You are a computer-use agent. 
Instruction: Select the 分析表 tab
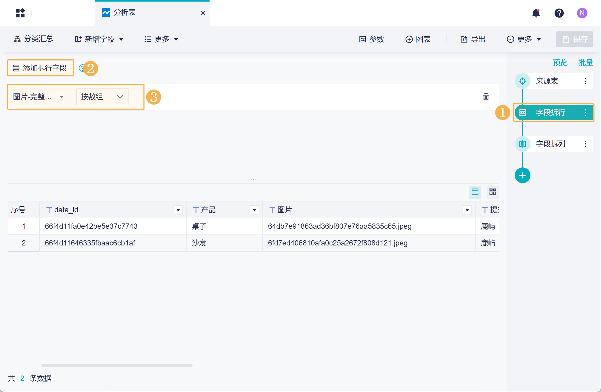(125, 13)
